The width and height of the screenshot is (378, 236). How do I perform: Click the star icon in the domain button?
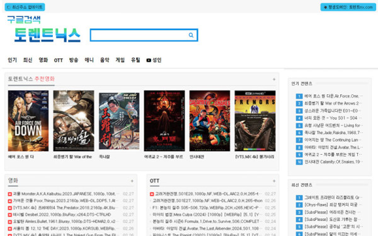pos(325,7)
